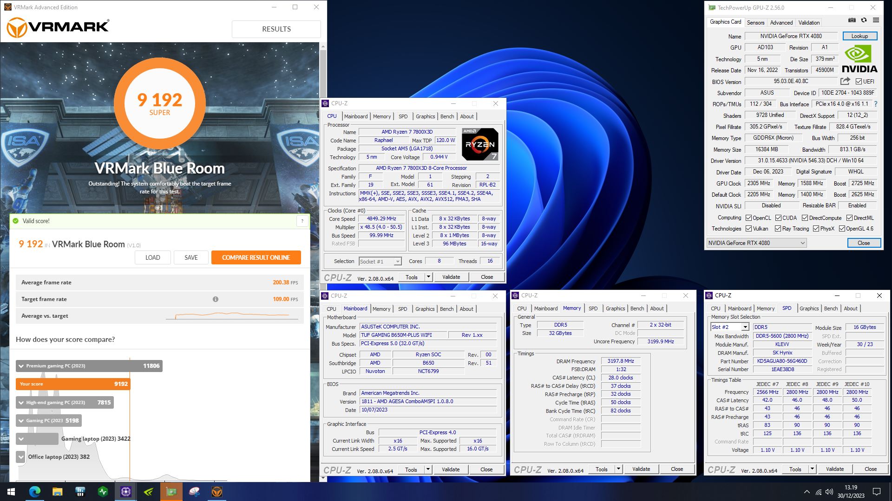
Task: Open File Explorer from the taskbar
Action: tap(57, 492)
